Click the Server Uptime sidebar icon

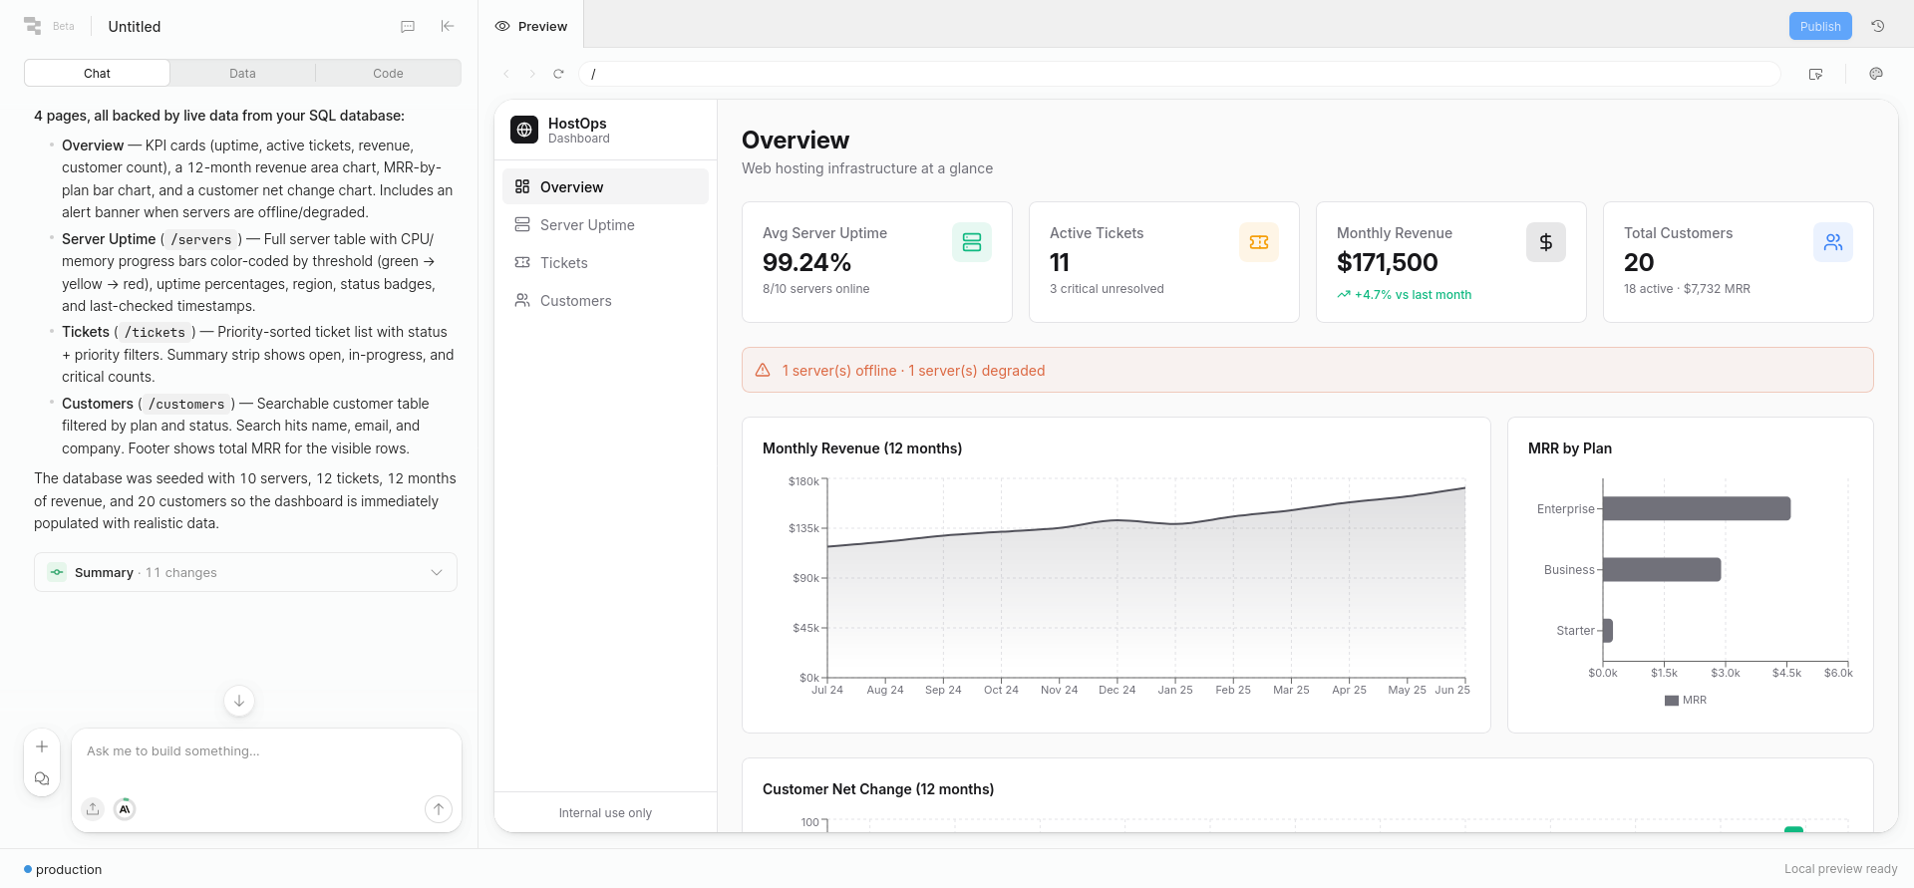(x=522, y=225)
